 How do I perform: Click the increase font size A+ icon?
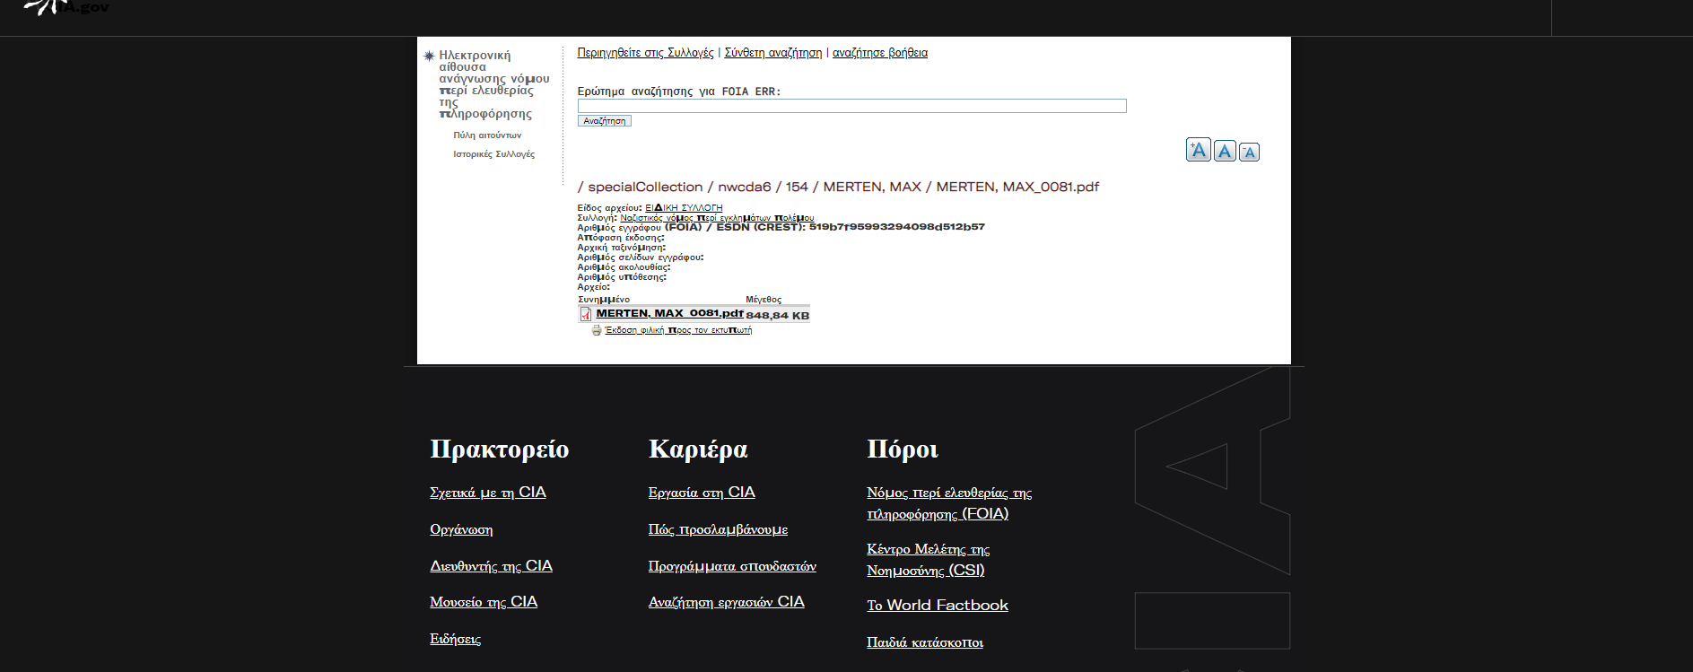tap(1198, 150)
